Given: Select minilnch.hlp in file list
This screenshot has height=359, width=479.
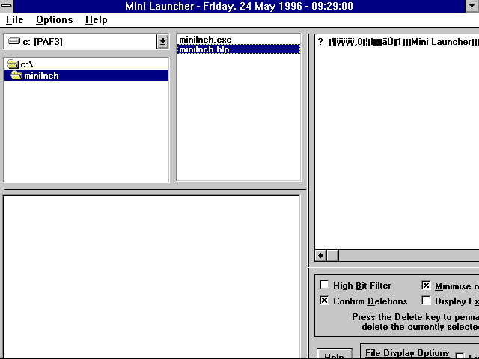Looking at the screenshot, I should click(x=204, y=49).
